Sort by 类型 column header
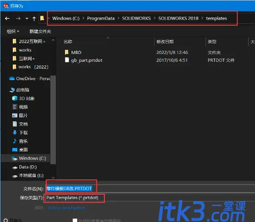This screenshot has width=255, height=222. tap(212, 42)
